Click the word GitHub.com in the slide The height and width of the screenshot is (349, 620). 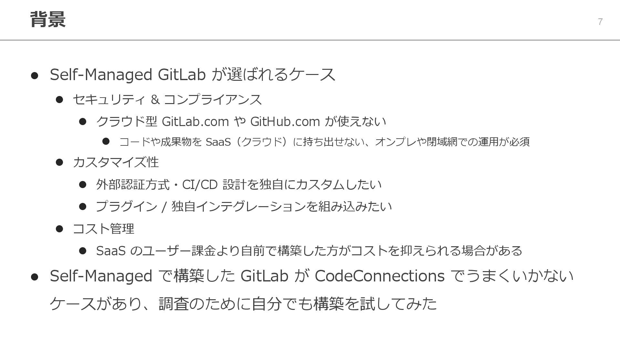coord(285,122)
